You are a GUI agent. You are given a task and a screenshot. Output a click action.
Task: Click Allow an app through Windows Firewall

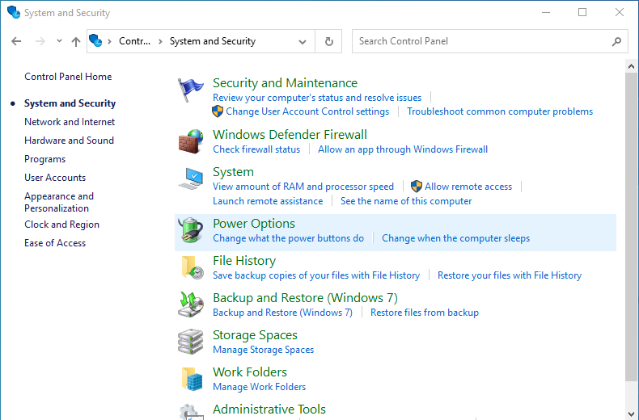(403, 149)
